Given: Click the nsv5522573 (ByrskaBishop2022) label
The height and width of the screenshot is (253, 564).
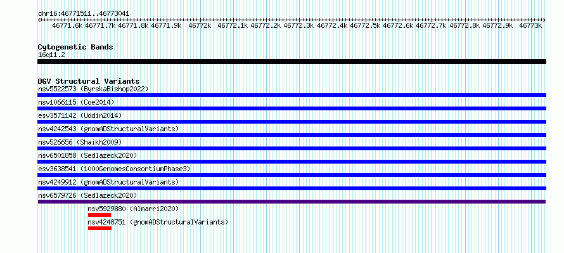Looking at the screenshot, I should point(93,89).
